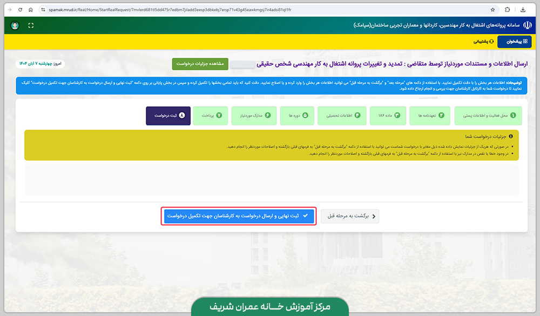540x316 pixels.
Task: Click the محل فعالیت و اطلاعات پستی step icon
Action: point(512,115)
